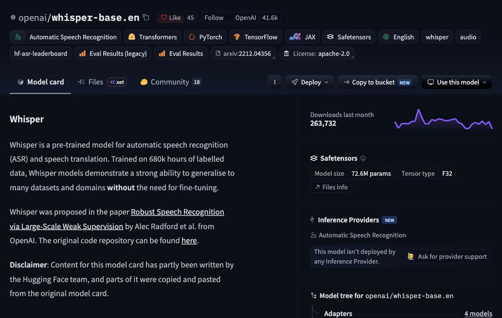502x318 pixels.
Task: Filter by the English language tag
Action: click(398, 37)
